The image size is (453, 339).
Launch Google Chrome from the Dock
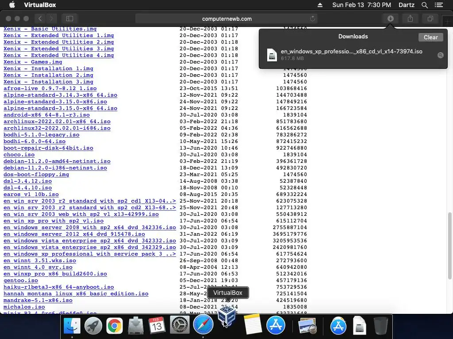tap(115, 326)
